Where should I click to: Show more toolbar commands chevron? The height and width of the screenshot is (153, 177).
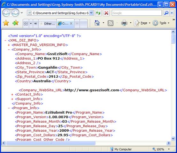coord(173,19)
